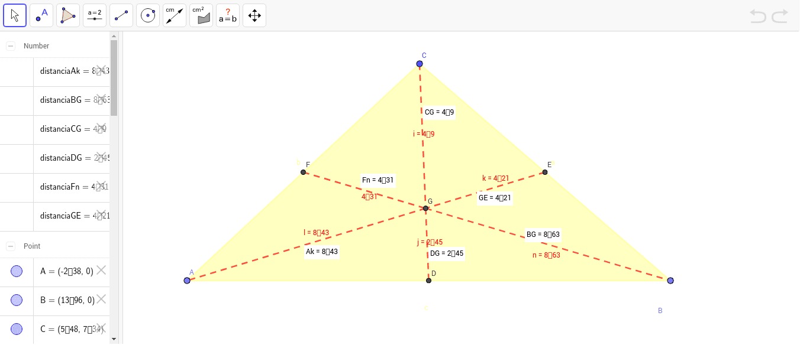The width and height of the screenshot is (800, 345).
Task: Click the Ak = 8.43 label
Action: (x=322, y=252)
